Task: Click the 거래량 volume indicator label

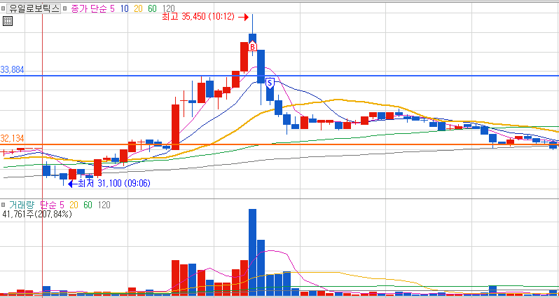Action: pos(21,205)
